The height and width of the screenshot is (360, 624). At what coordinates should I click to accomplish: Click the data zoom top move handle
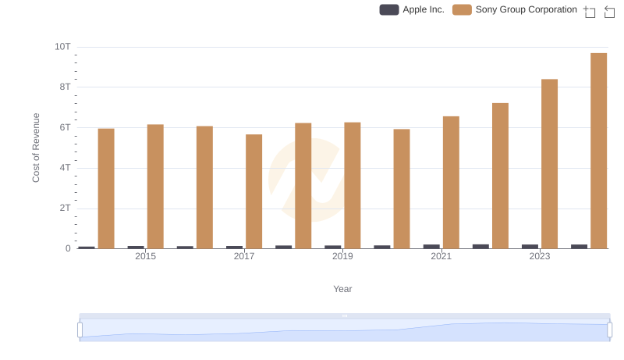(345, 315)
